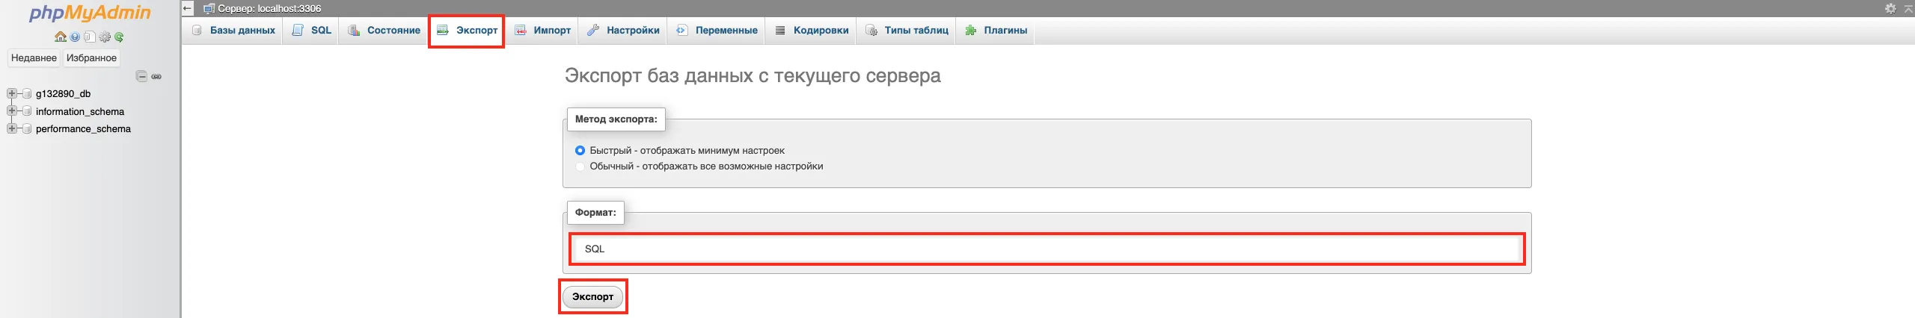Expand the information_schema database node
This screenshot has height=318, width=1915.
12,110
